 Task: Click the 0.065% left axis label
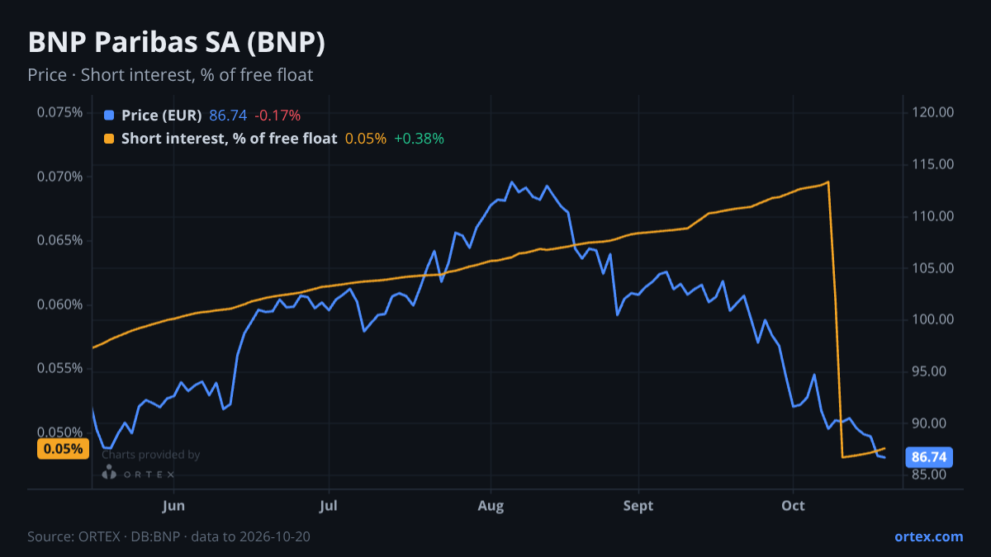[x=59, y=240]
